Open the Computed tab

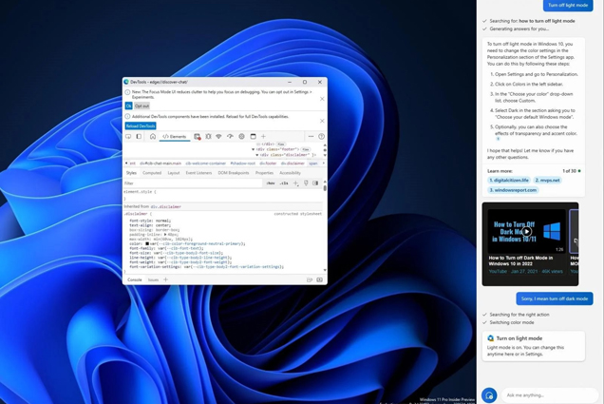point(152,173)
